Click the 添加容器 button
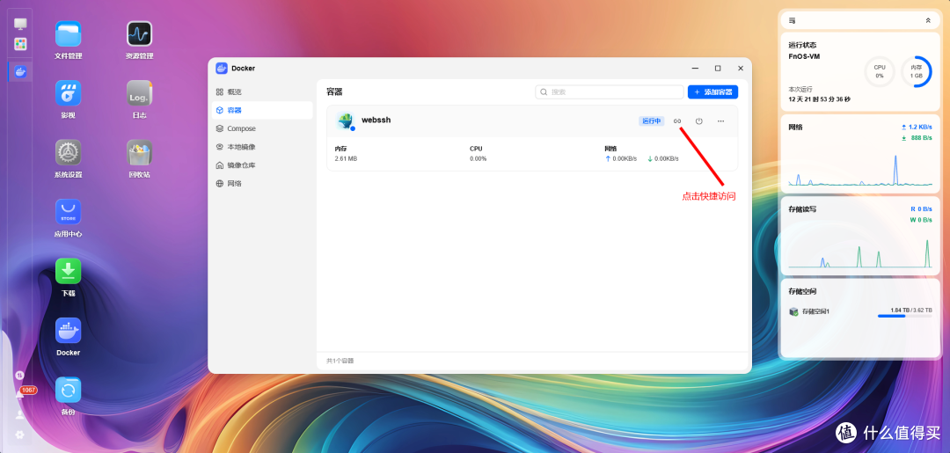Viewport: 950px width, 453px height. click(x=713, y=92)
